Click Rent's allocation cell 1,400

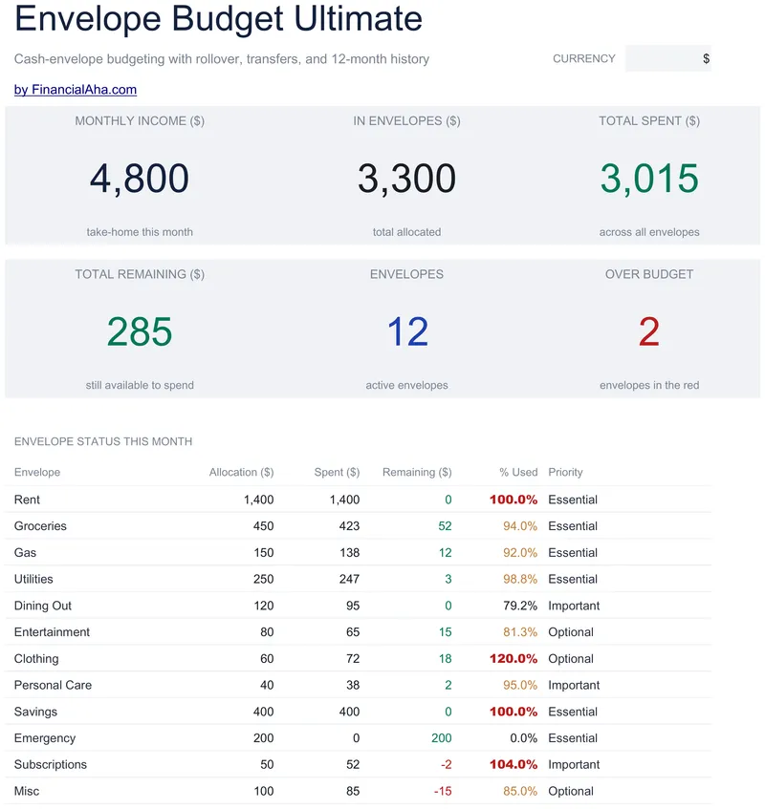point(259,500)
